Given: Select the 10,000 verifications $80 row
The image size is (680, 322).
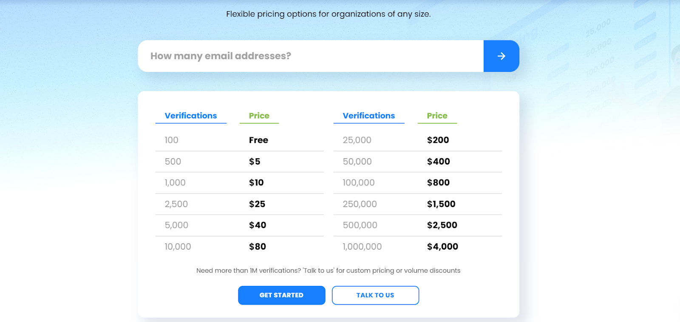Looking at the screenshot, I should [239, 246].
